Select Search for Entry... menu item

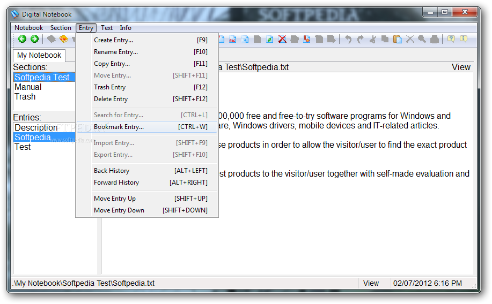click(147, 115)
